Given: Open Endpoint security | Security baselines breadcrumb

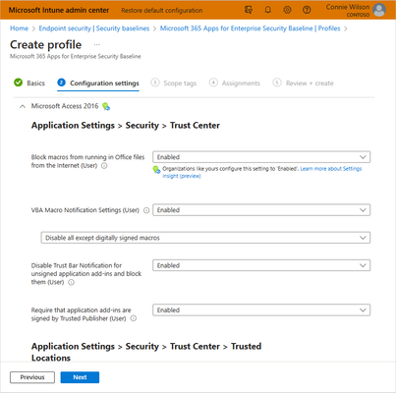Looking at the screenshot, I should click(94, 28).
